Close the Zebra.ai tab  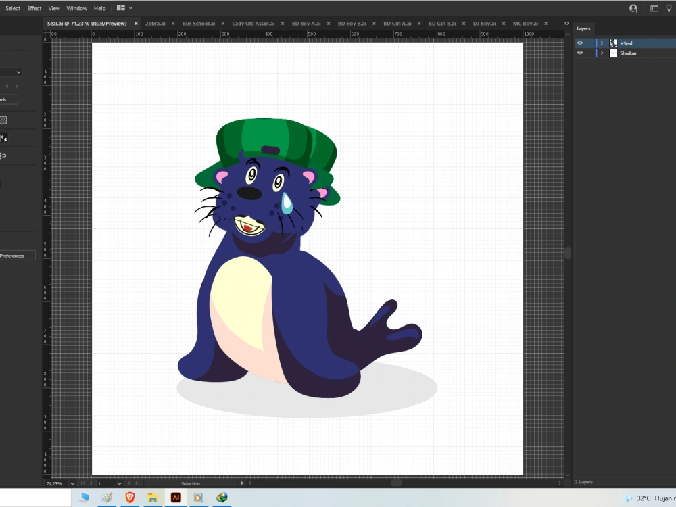click(x=173, y=24)
